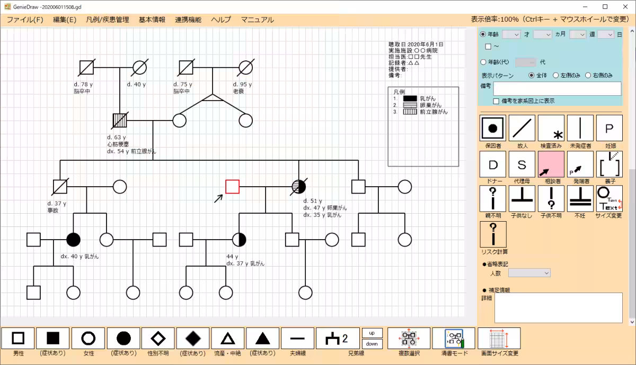The image size is (636, 365).
Task: Select the 'd. 63 y' annotation text
Action: pos(116,138)
